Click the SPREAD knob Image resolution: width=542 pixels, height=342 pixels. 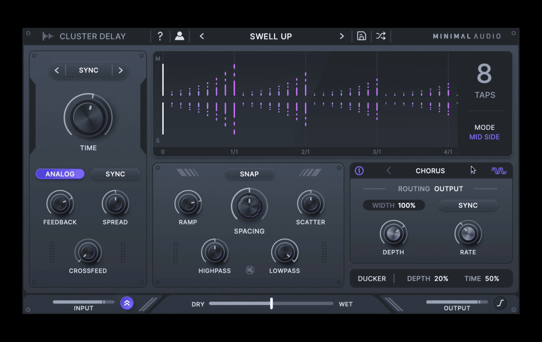click(115, 203)
